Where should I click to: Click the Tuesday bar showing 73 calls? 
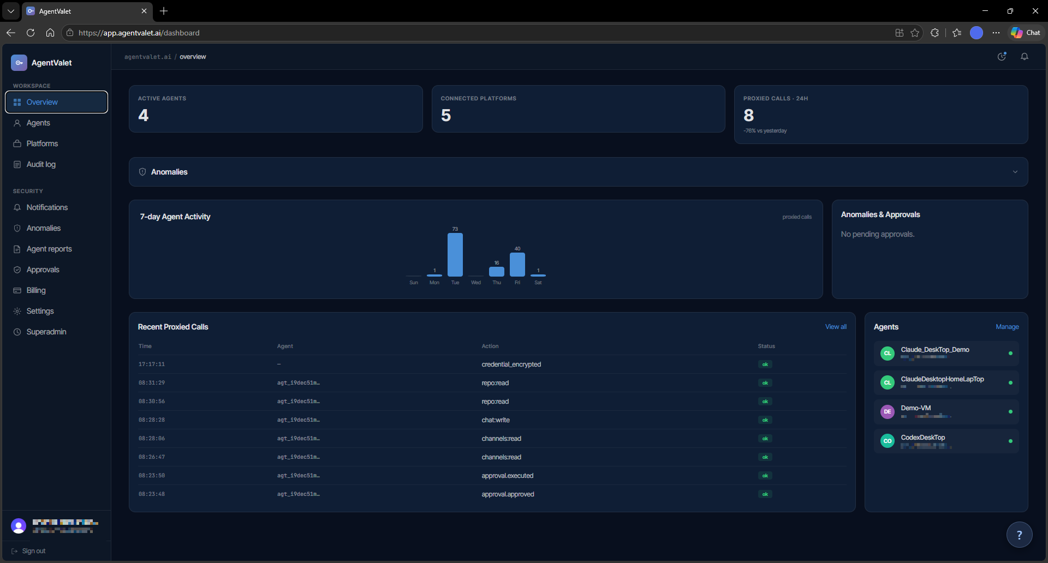[x=455, y=255]
